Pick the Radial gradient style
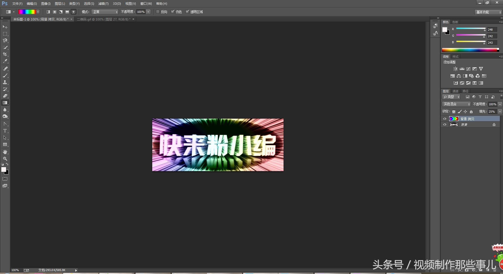Viewport: 503px width, 274px height. [x=54, y=12]
